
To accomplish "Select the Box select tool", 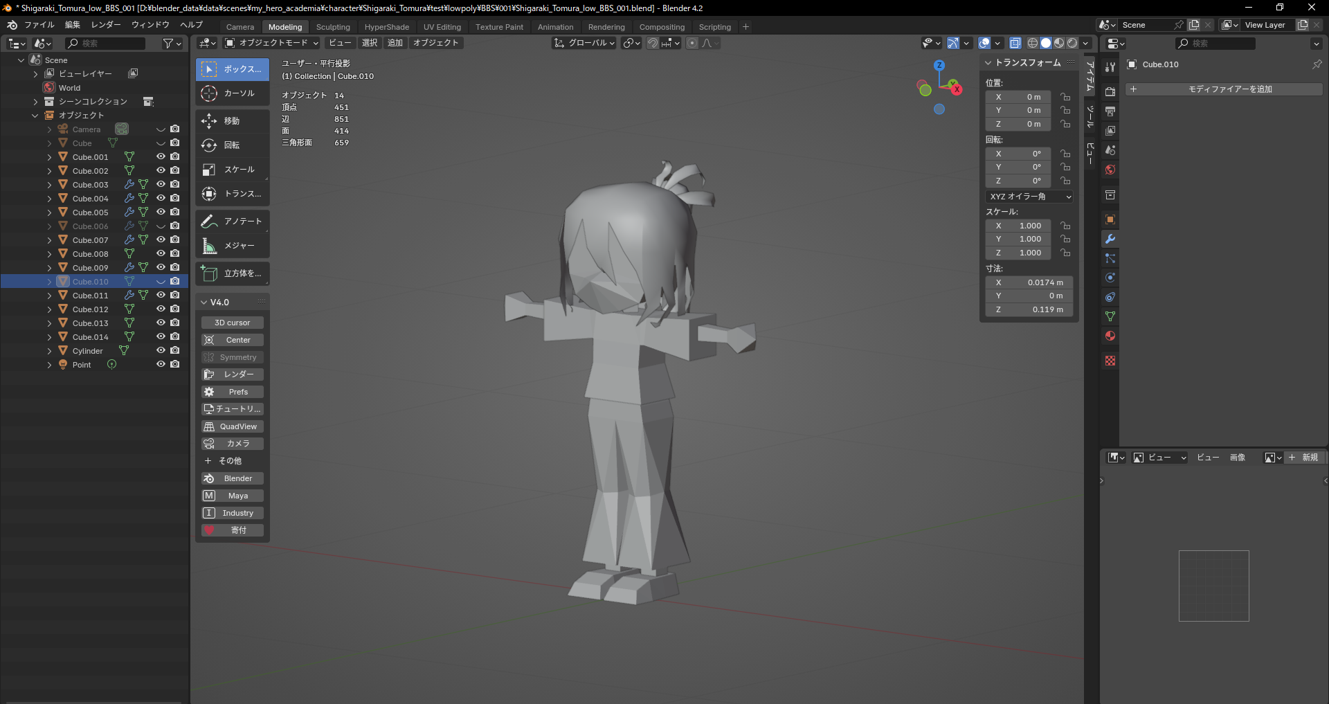I will tap(233, 69).
